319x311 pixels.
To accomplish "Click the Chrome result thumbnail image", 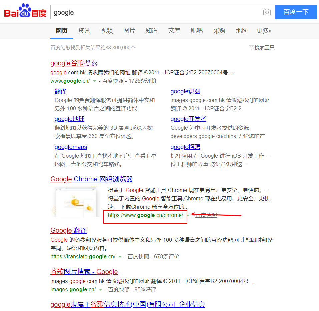I will pyautogui.click(x=76, y=202).
